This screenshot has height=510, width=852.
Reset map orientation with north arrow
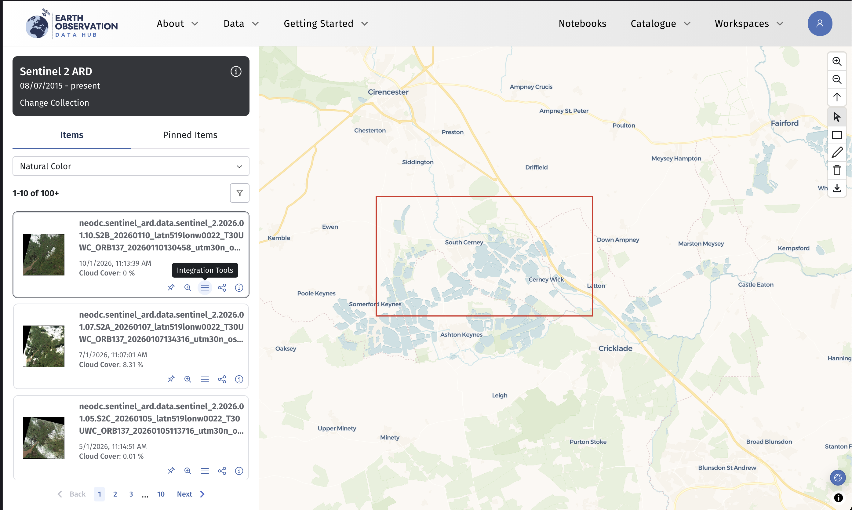click(836, 97)
